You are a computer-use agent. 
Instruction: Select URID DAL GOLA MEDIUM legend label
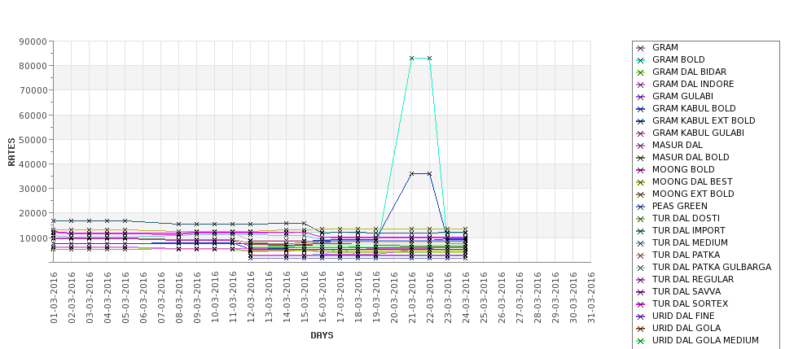tap(705, 340)
